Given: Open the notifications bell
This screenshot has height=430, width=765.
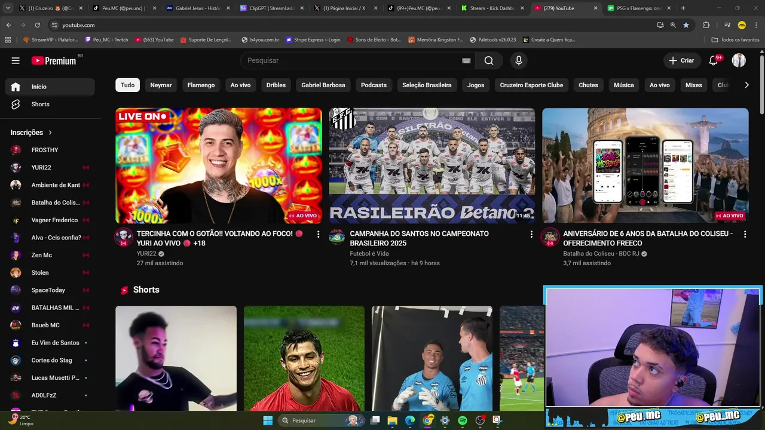Looking at the screenshot, I should tap(714, 60).
